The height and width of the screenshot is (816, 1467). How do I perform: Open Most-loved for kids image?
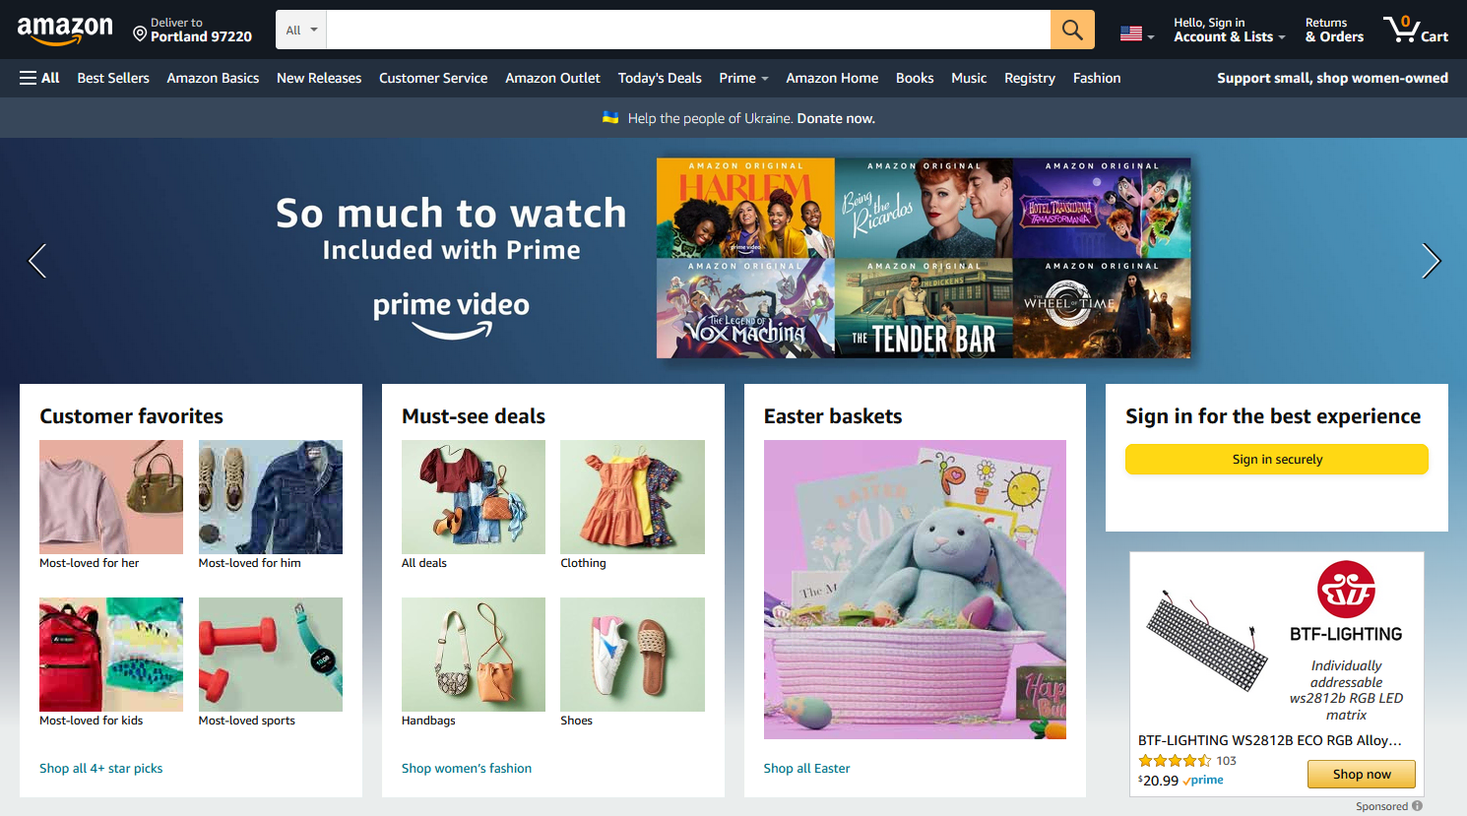(111, 655)
